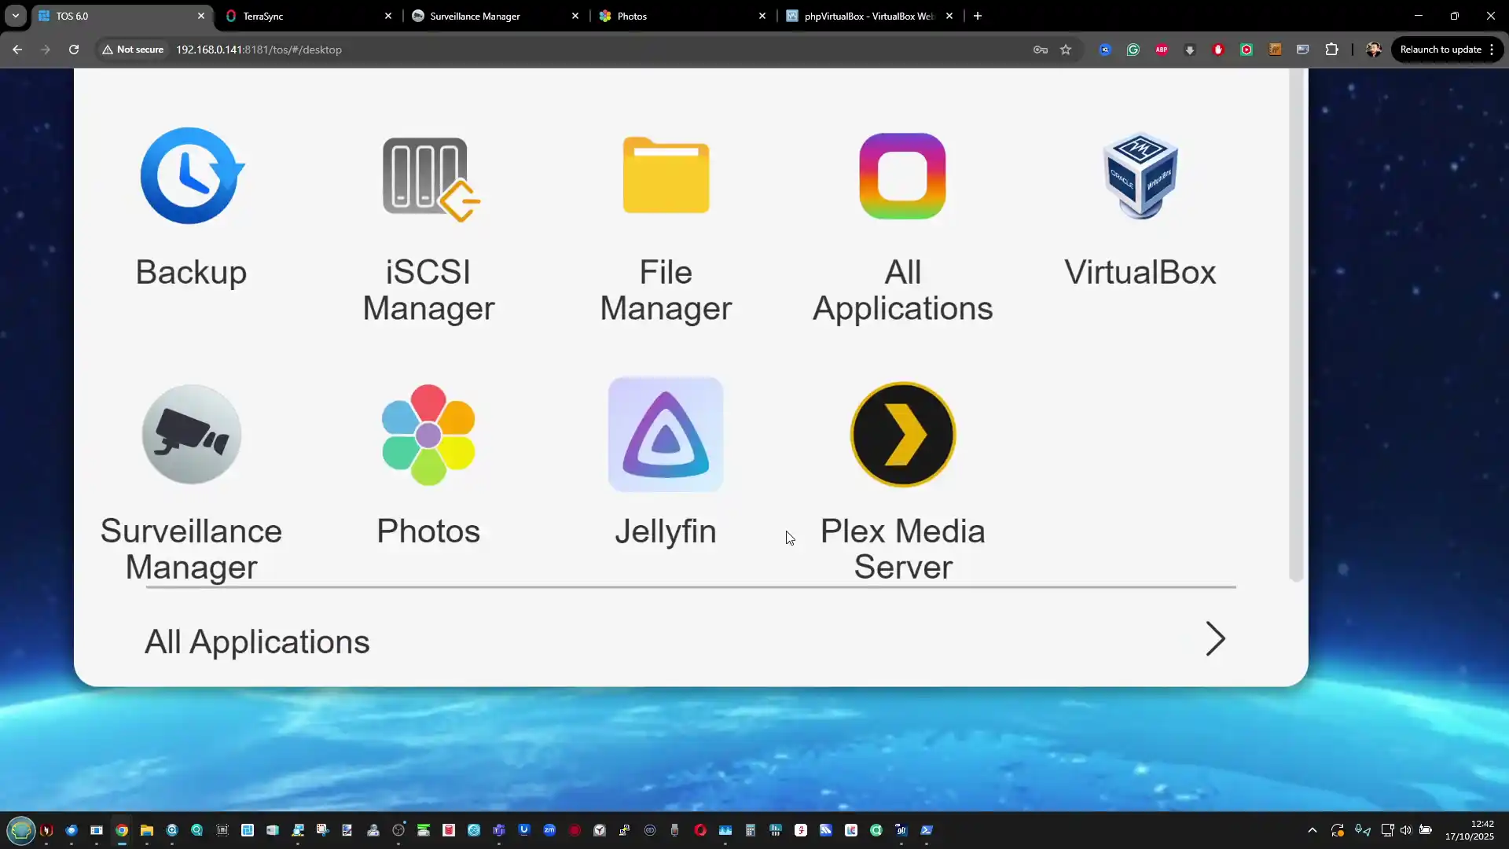The image size is (1509, 849).
Task: Open the Photos flower icon
Action: click(428, 434)
